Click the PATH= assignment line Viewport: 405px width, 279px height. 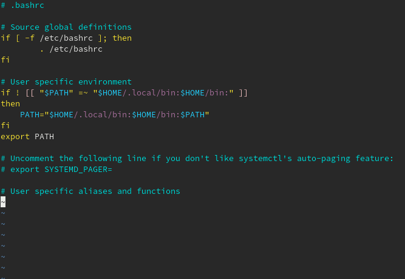pos(115,114)
